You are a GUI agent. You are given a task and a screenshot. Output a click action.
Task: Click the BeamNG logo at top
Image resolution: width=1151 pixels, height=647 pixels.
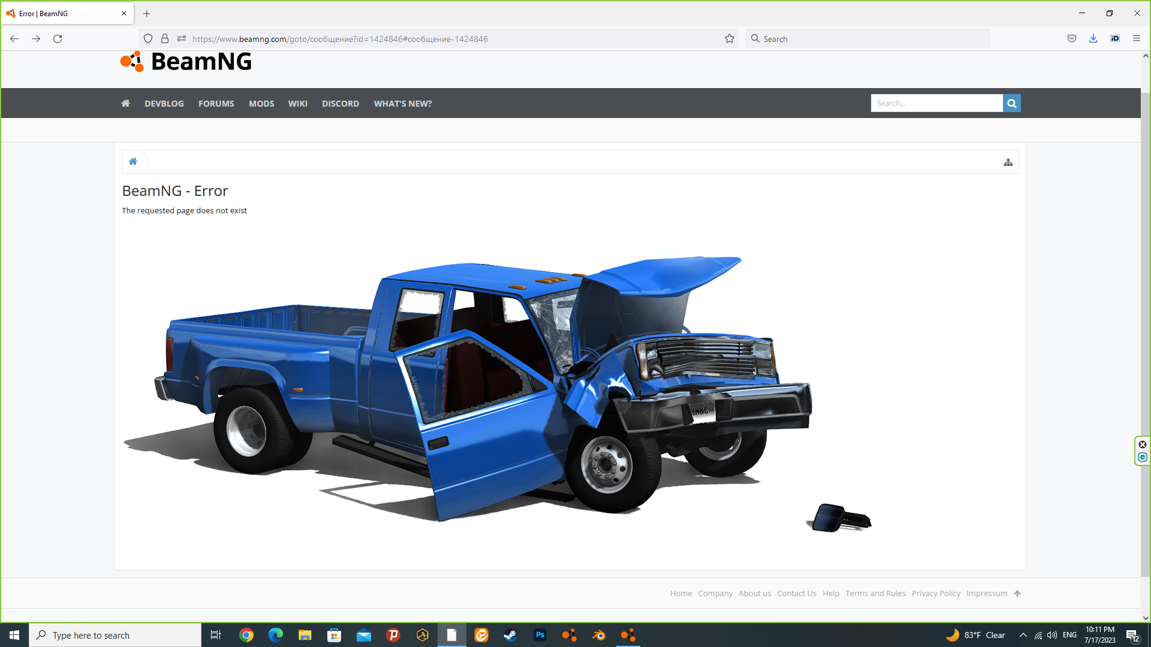tap(186, 62)
